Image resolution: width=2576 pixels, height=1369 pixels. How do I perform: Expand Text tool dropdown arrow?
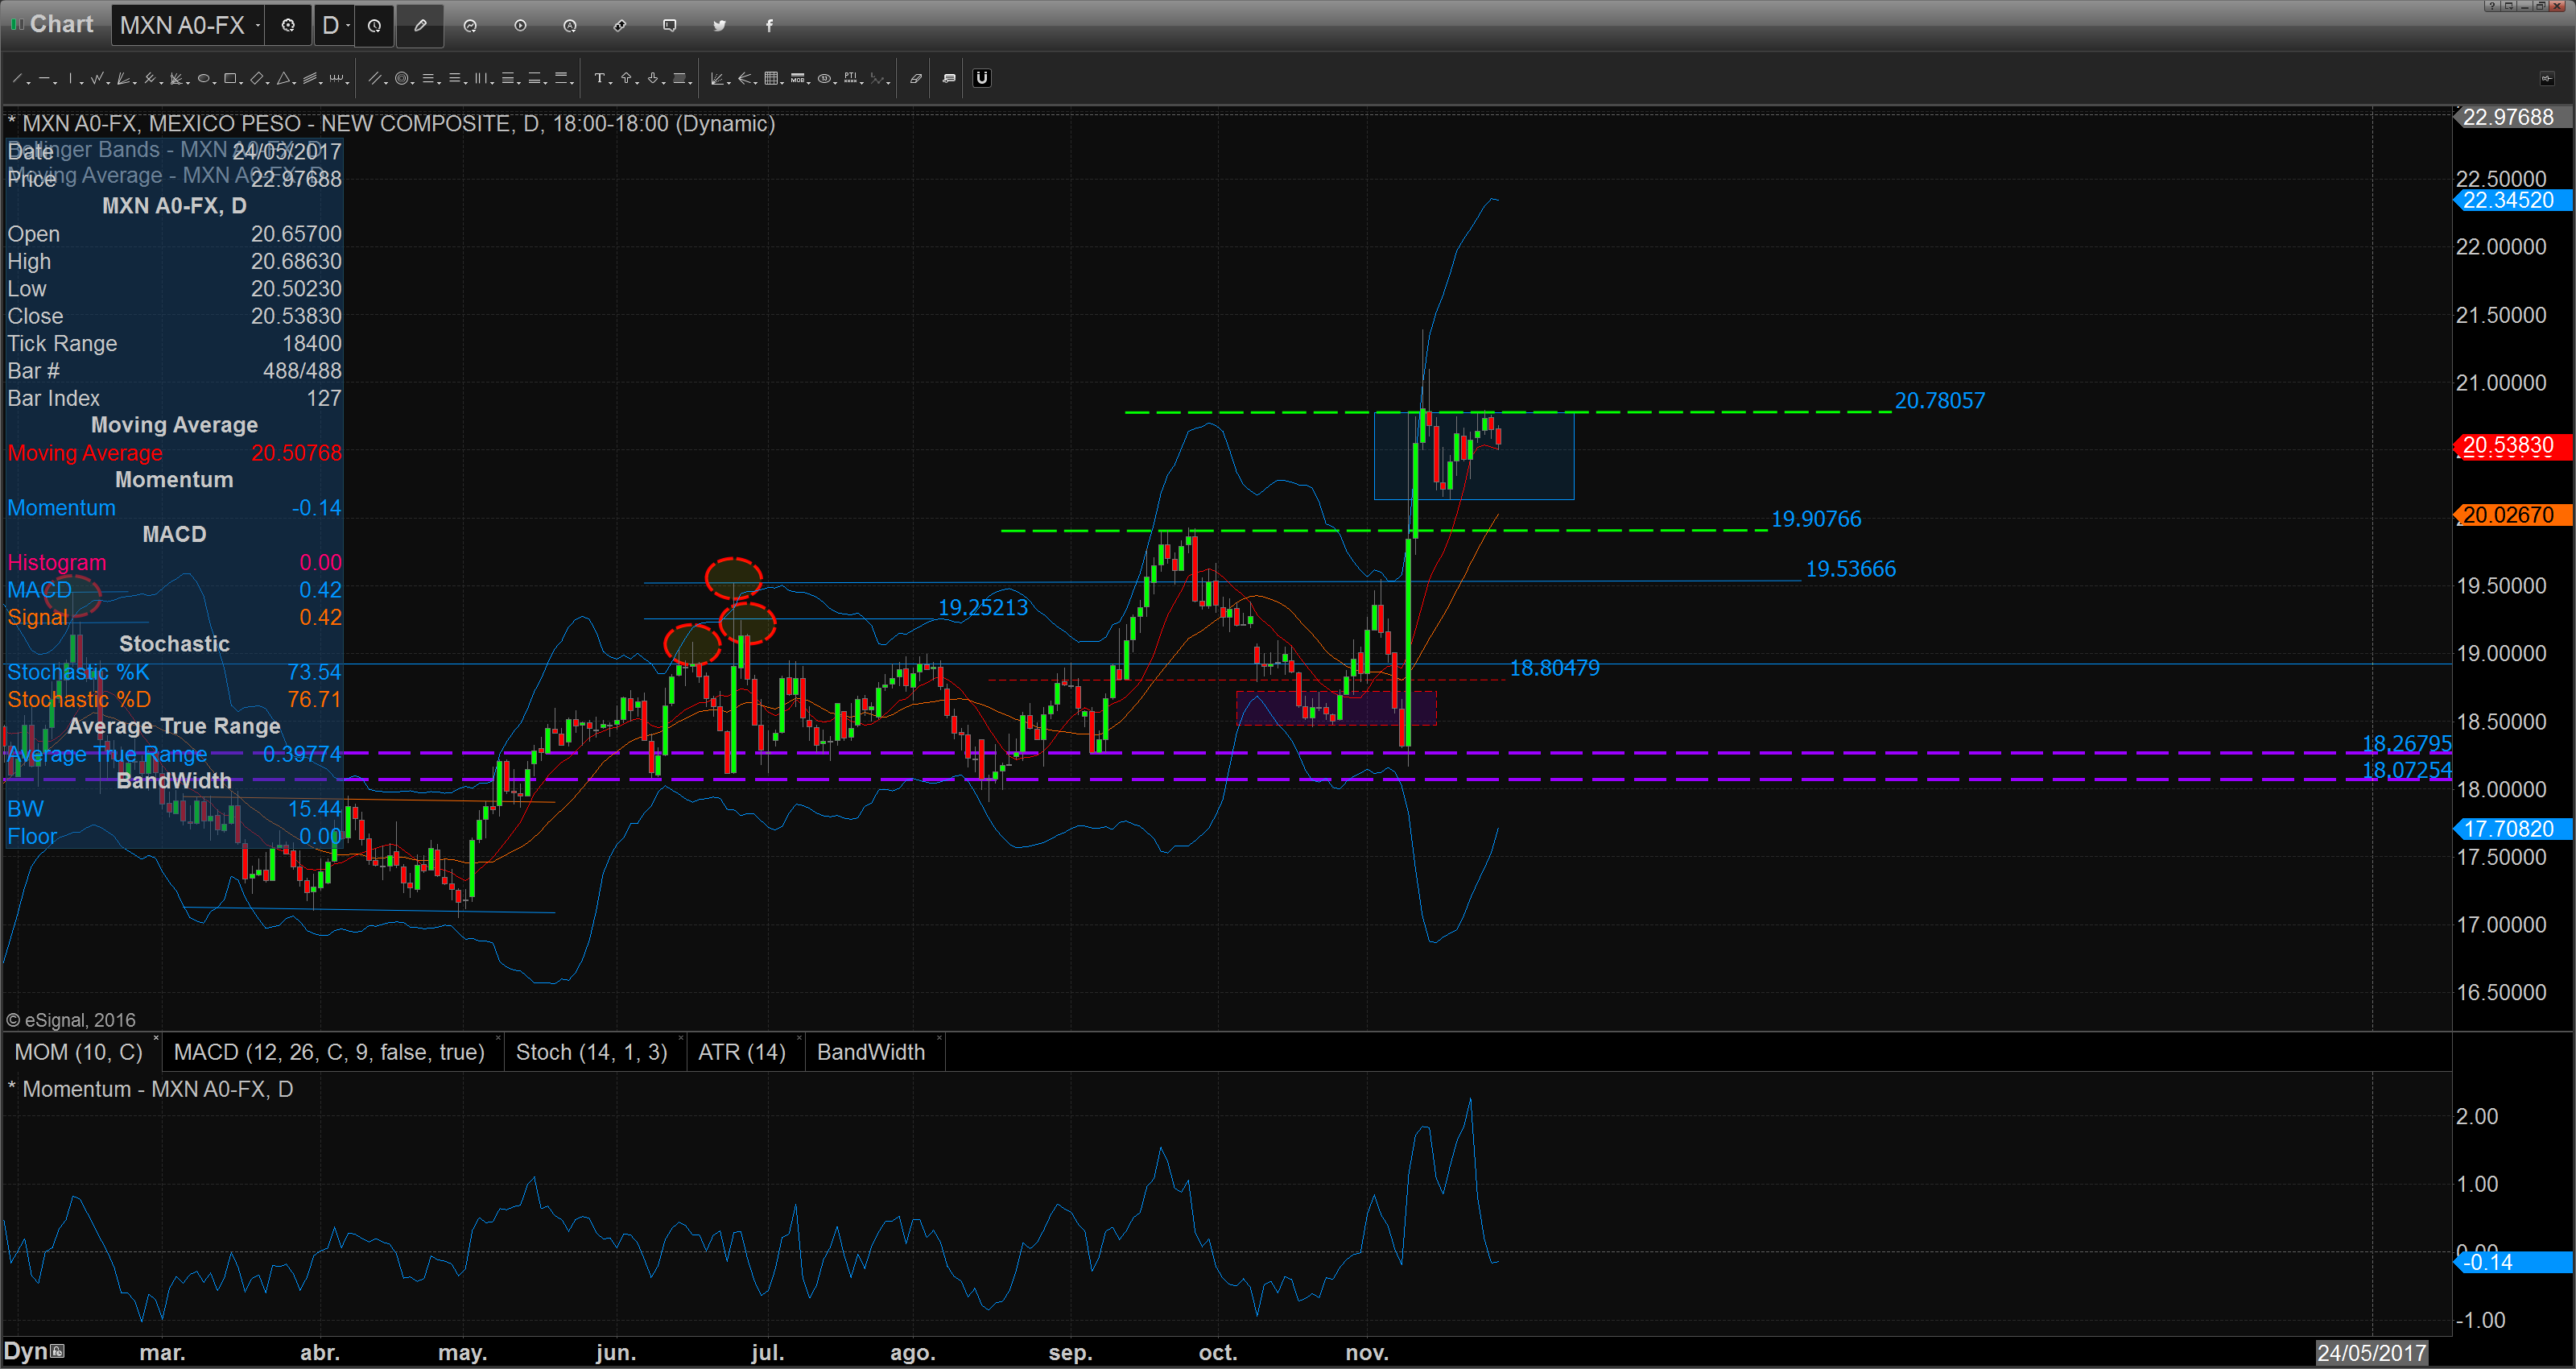pos(611,83)
